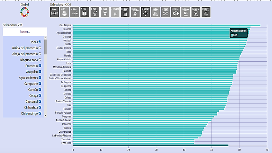The image size is (272, 153).
Task: Select ODS 5 Gender Equality icon
Action: (95, 12)
